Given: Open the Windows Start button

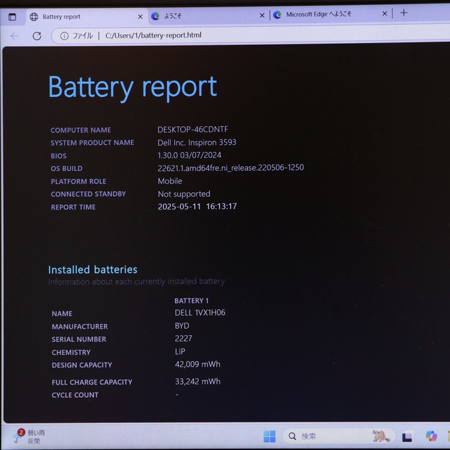Looking at the screenshot, I should (x=269, y=436).
